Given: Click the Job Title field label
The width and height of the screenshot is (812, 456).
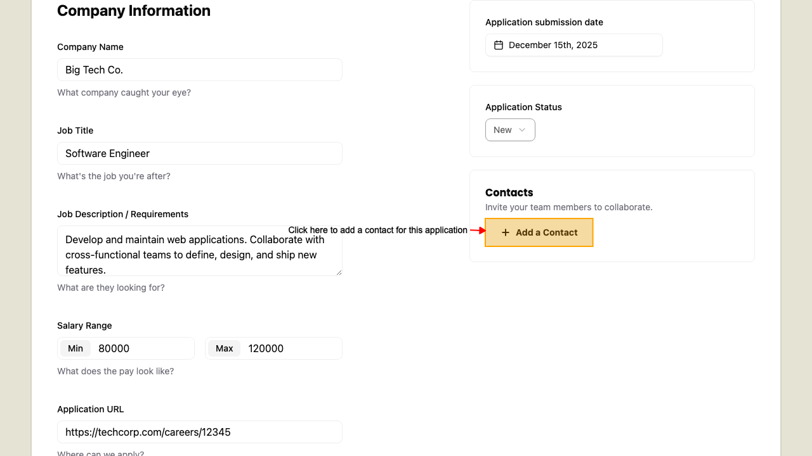Looking at the screenshot, I should pyautogui.click(x=75, y=130).
